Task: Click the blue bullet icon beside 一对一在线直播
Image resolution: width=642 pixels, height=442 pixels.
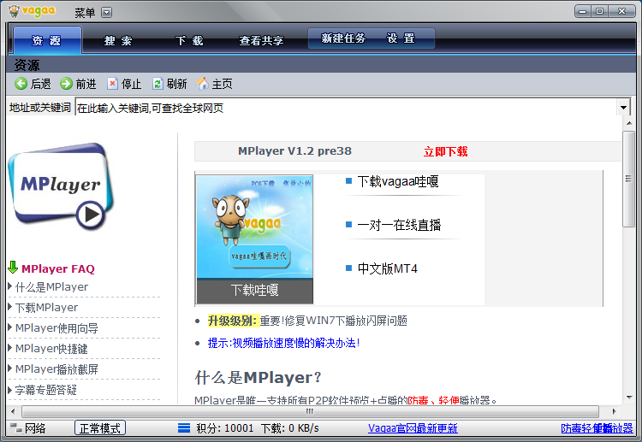Action: (x=349, y=225)
